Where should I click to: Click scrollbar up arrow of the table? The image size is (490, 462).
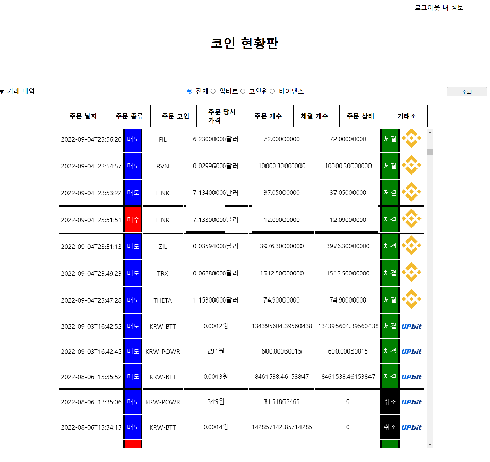click(430, 132)
